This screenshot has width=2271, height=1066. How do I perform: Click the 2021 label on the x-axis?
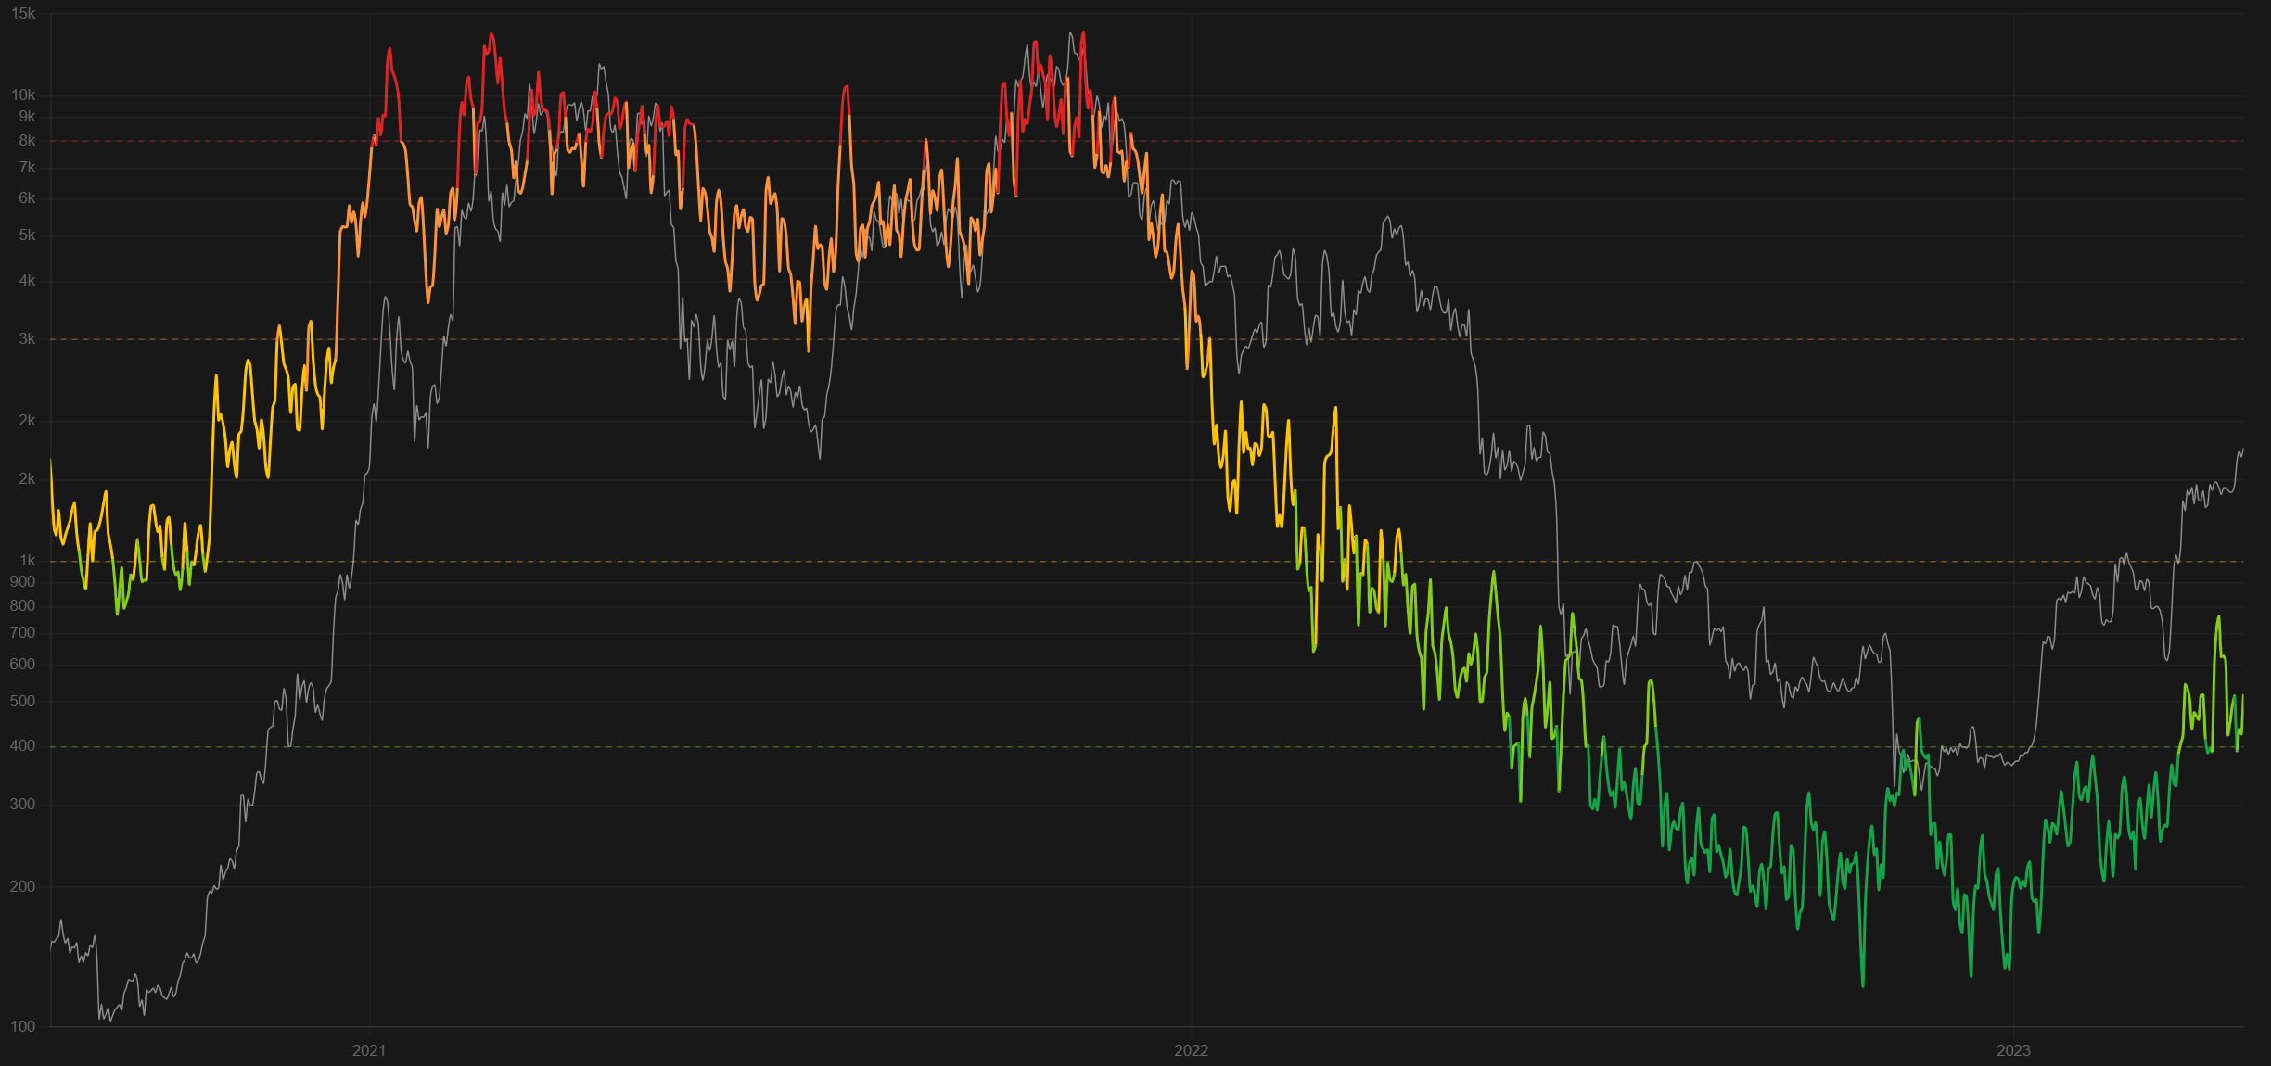coord(369,1050)
